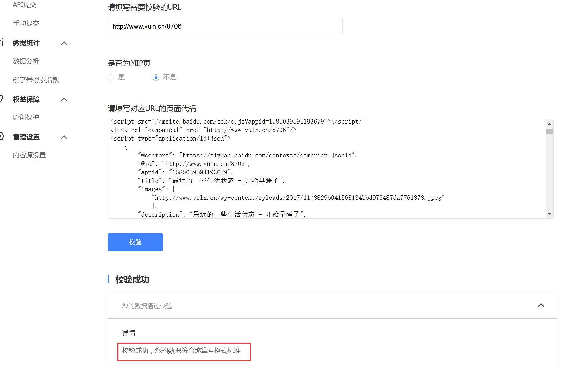
Task: Click the URL input field with vuln.cn/8706
Action: click(x=225, y=26)
